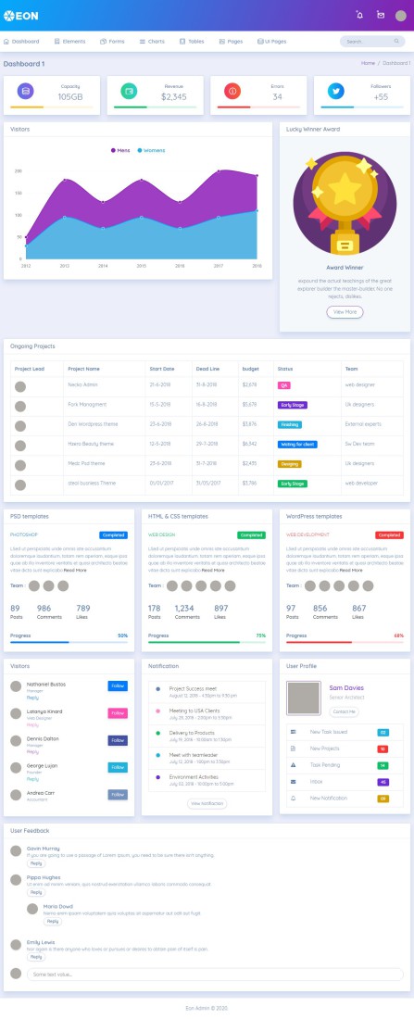The height and width of the screenshot is (1019, 414).
Task: Expand the Elements menu
Action: [x=69, y=41]
